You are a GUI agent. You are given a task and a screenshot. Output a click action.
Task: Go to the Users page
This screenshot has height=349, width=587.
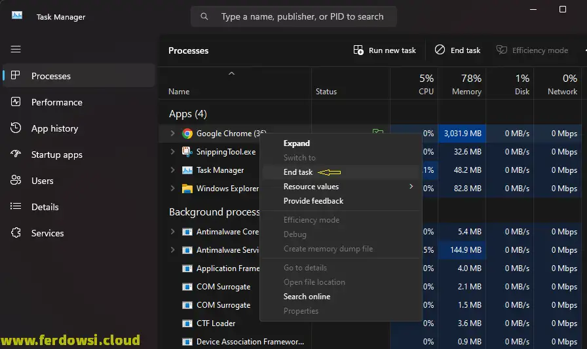coord(79,181)
